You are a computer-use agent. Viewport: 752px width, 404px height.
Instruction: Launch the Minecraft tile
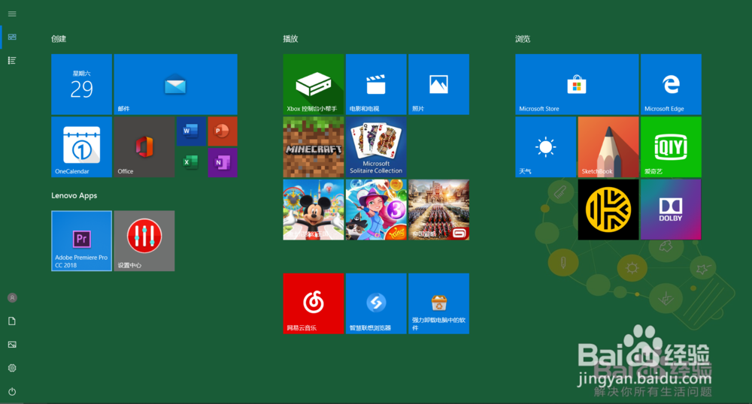[313, 147]
